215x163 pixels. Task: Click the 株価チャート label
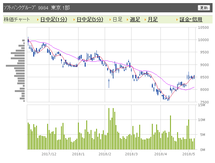17,19
